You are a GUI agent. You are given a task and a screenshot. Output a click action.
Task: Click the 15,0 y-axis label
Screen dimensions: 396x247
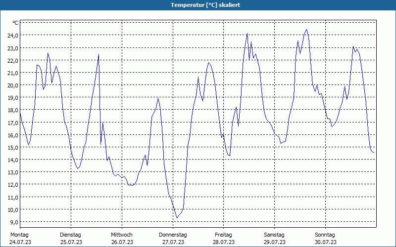pos(13,148)
